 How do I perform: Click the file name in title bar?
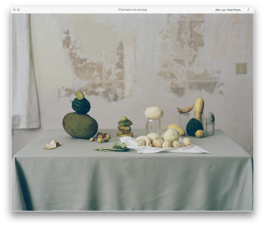(132, 10)
